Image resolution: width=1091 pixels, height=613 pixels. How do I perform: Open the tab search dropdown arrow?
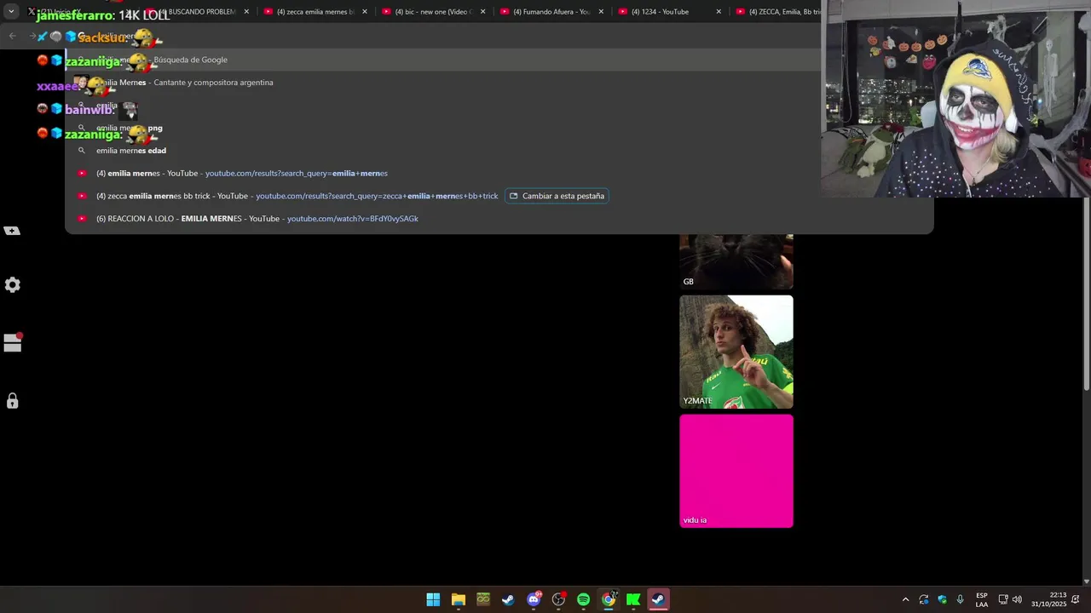[x=11, y=12]
